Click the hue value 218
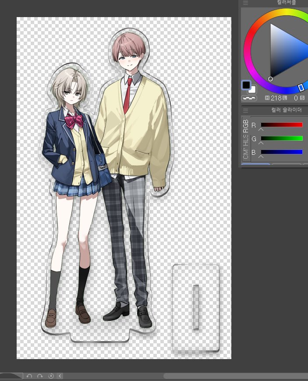Screen dimensions: 308x381 pyautogui.click(x=276, y=98)
